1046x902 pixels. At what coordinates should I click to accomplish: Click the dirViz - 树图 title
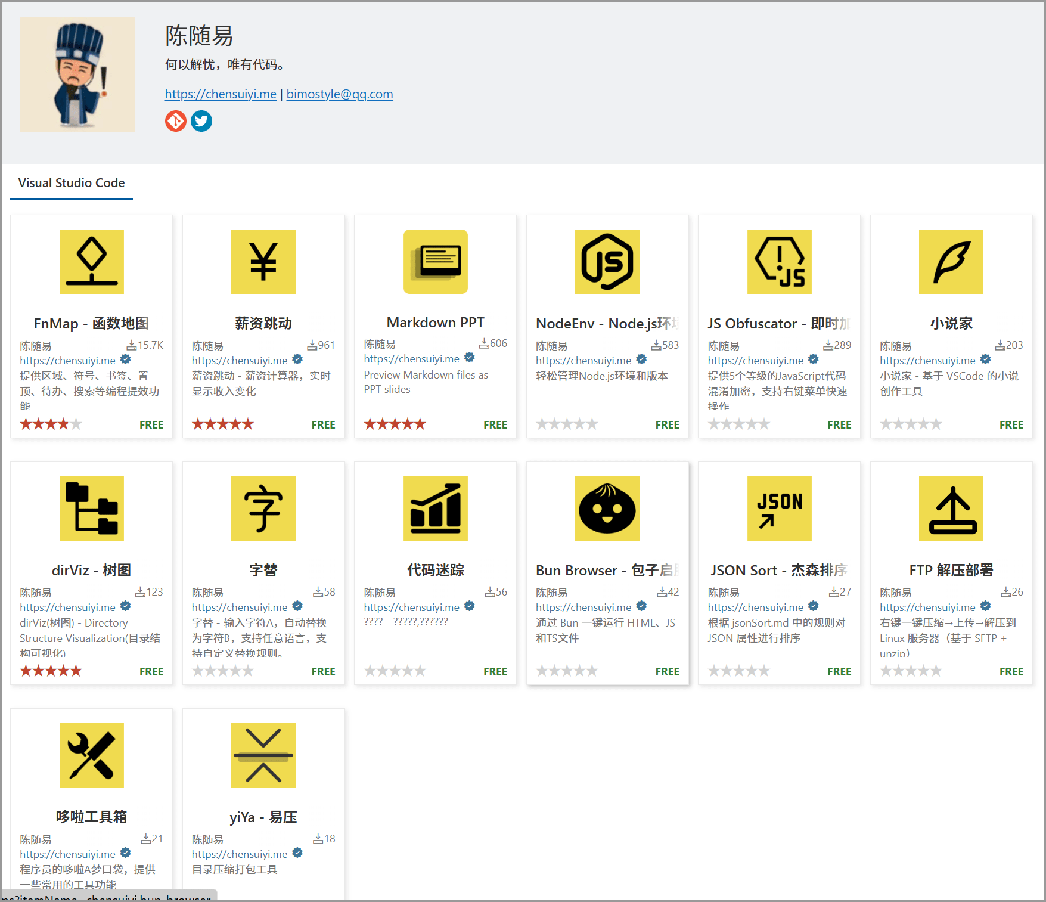point(91,571)
